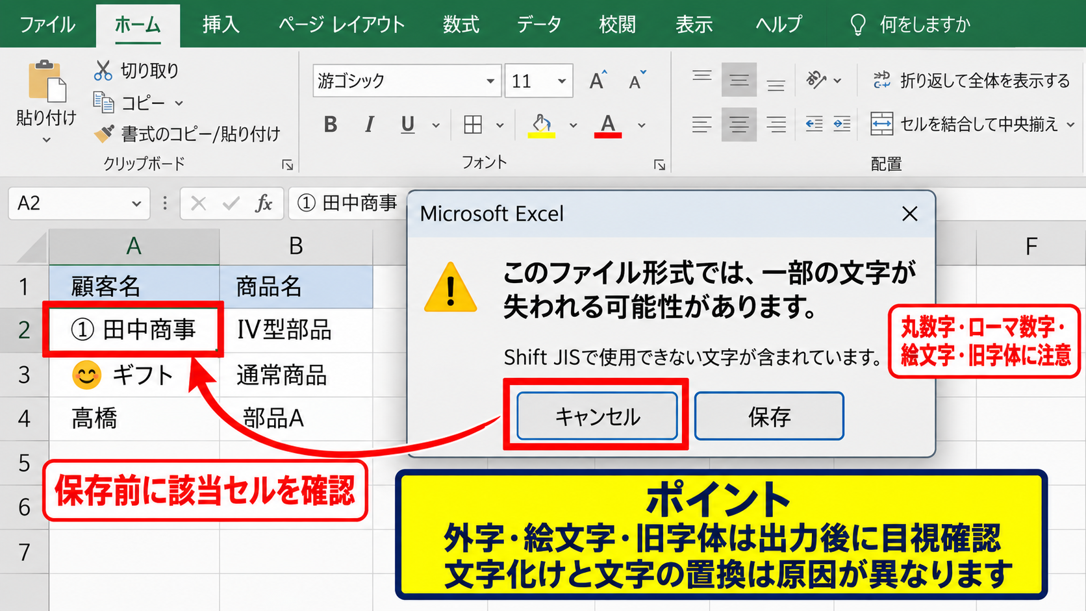Switch to the 挿入 tab

point(221,25)
